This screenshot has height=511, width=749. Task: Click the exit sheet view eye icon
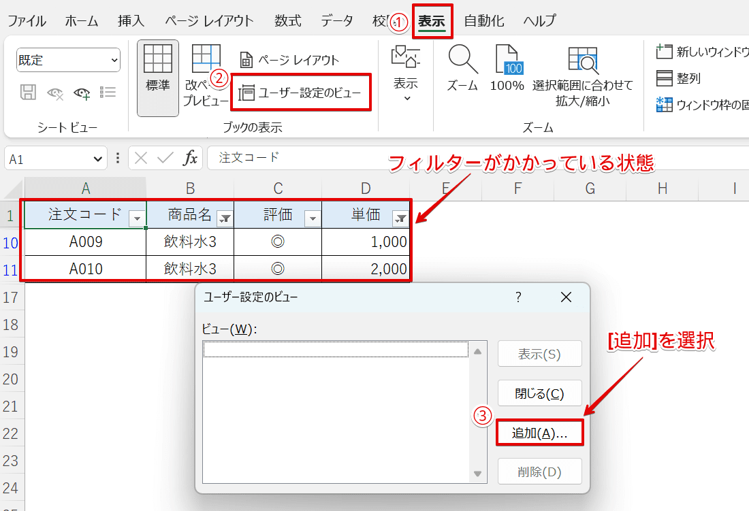(x=55, y=93)
